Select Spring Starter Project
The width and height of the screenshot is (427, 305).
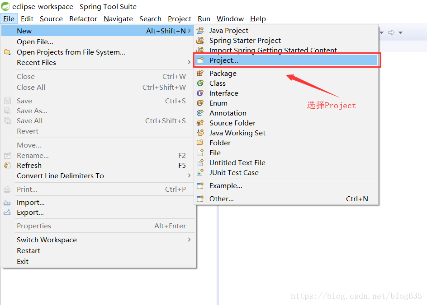click(286, 41)
